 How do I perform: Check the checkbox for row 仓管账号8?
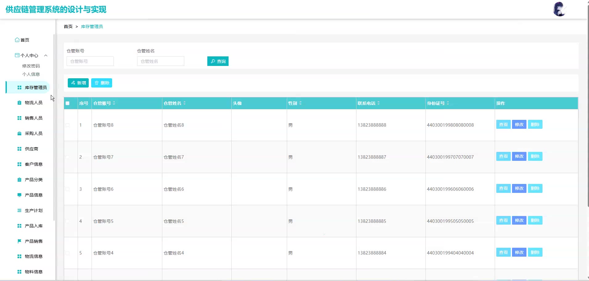coord(68,125)
